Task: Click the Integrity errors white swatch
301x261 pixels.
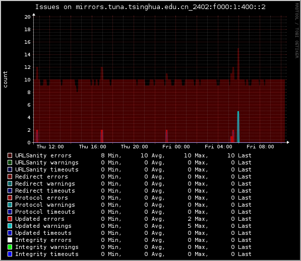Action: tap(10, 240)
